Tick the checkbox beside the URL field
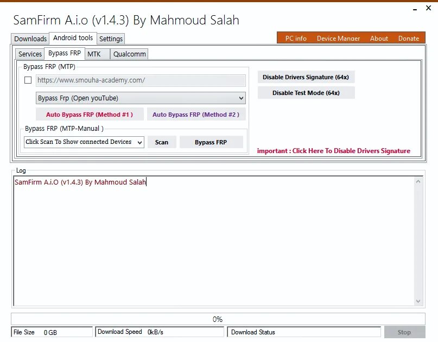 point(28,80)
